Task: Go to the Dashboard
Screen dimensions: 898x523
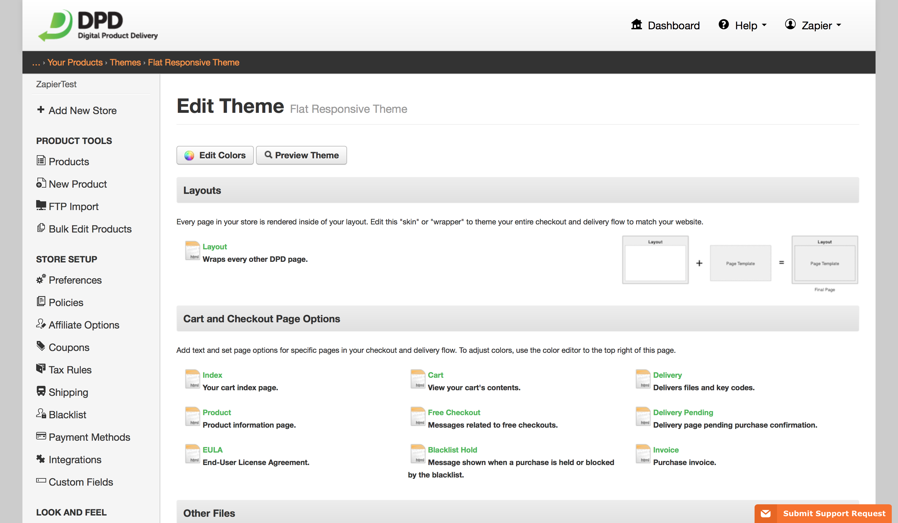Action: pos(665,25)
